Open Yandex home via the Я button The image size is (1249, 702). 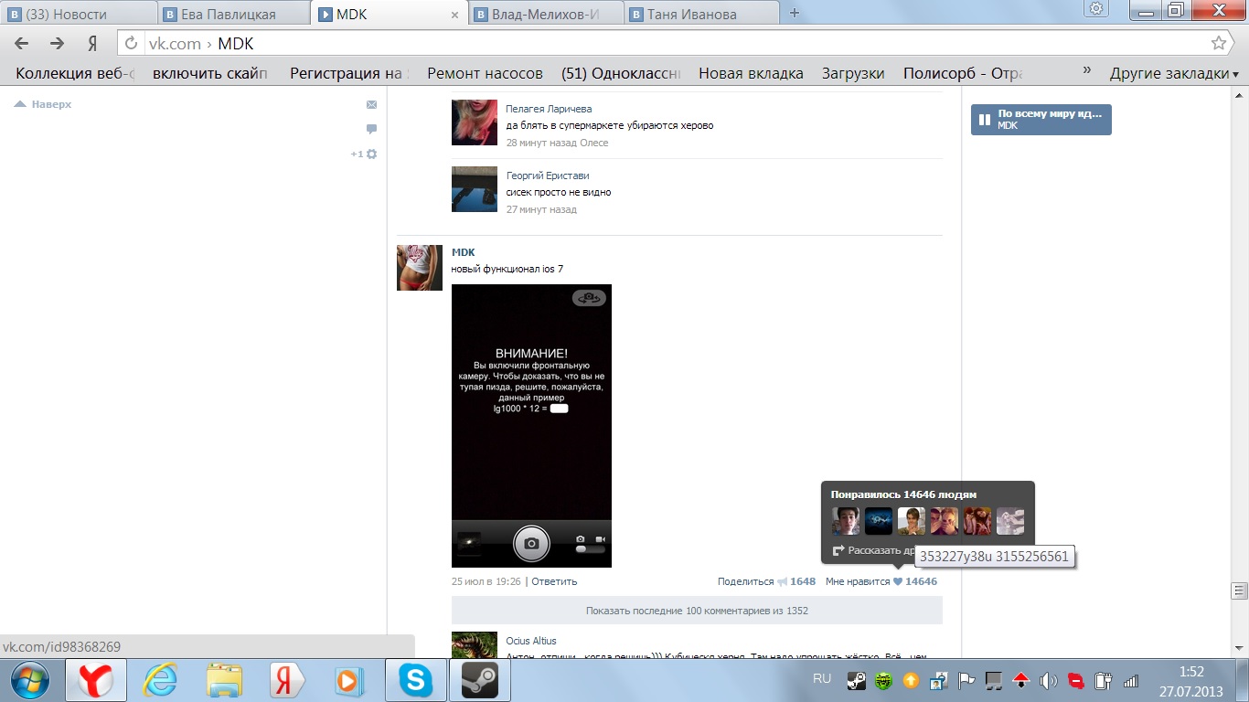pos(92,44)
